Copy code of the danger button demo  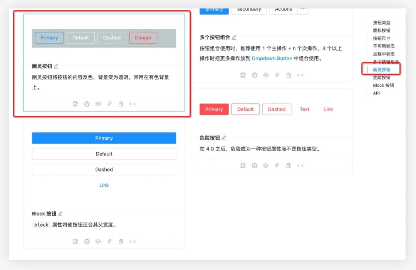(288, 165)
